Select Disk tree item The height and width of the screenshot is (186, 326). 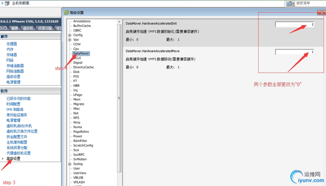76,72
